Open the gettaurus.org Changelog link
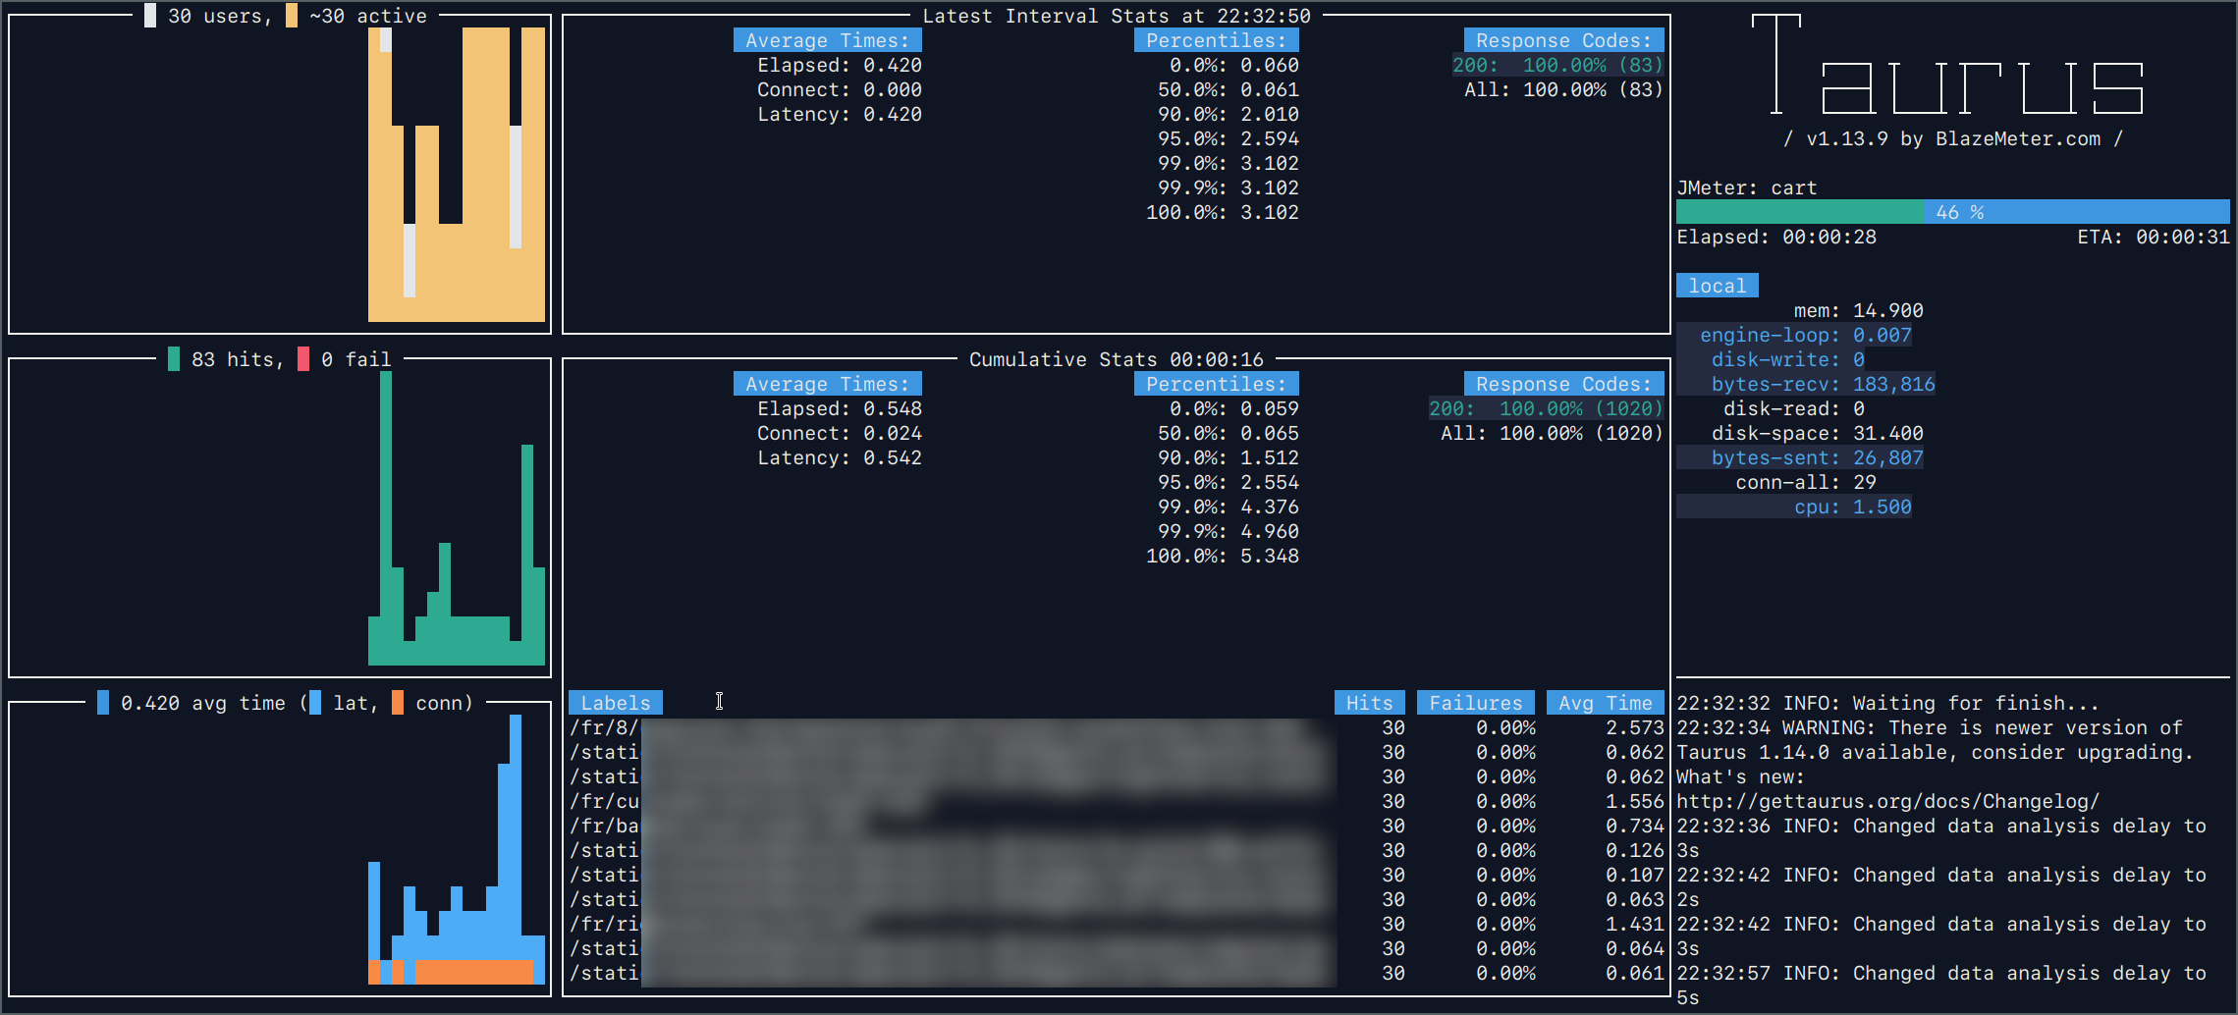Viewport: 2238px width, 1015px height. tap(1888, 801)
